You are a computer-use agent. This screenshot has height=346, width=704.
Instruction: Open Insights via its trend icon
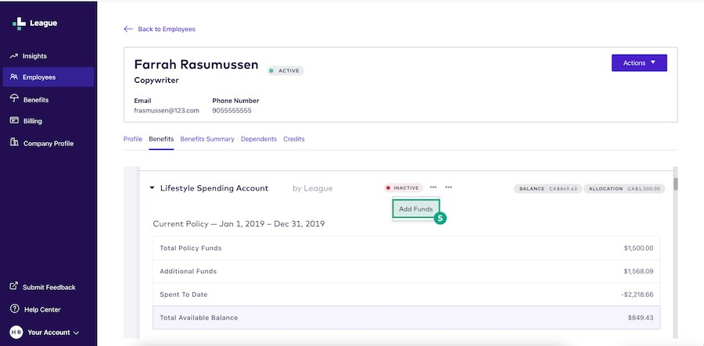click(x=13, y=56)
